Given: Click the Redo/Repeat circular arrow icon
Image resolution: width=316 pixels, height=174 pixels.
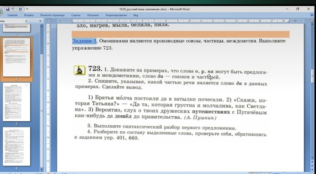Looking at the screenshot, I should (x=20, y=9).
